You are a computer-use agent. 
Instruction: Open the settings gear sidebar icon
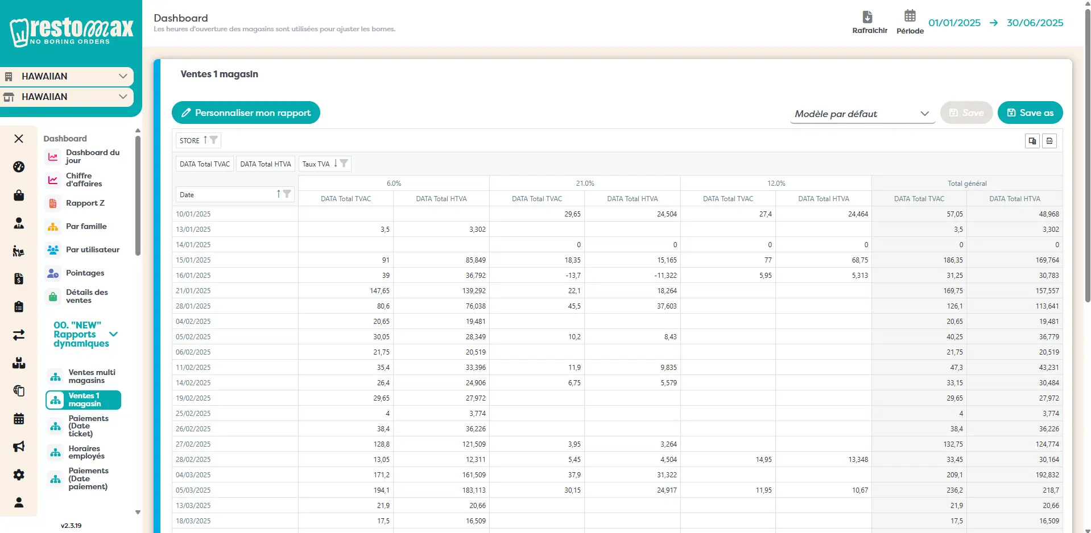19,474
